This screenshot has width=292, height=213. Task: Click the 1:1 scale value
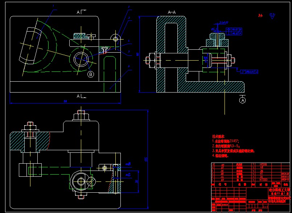pos(265,207)
